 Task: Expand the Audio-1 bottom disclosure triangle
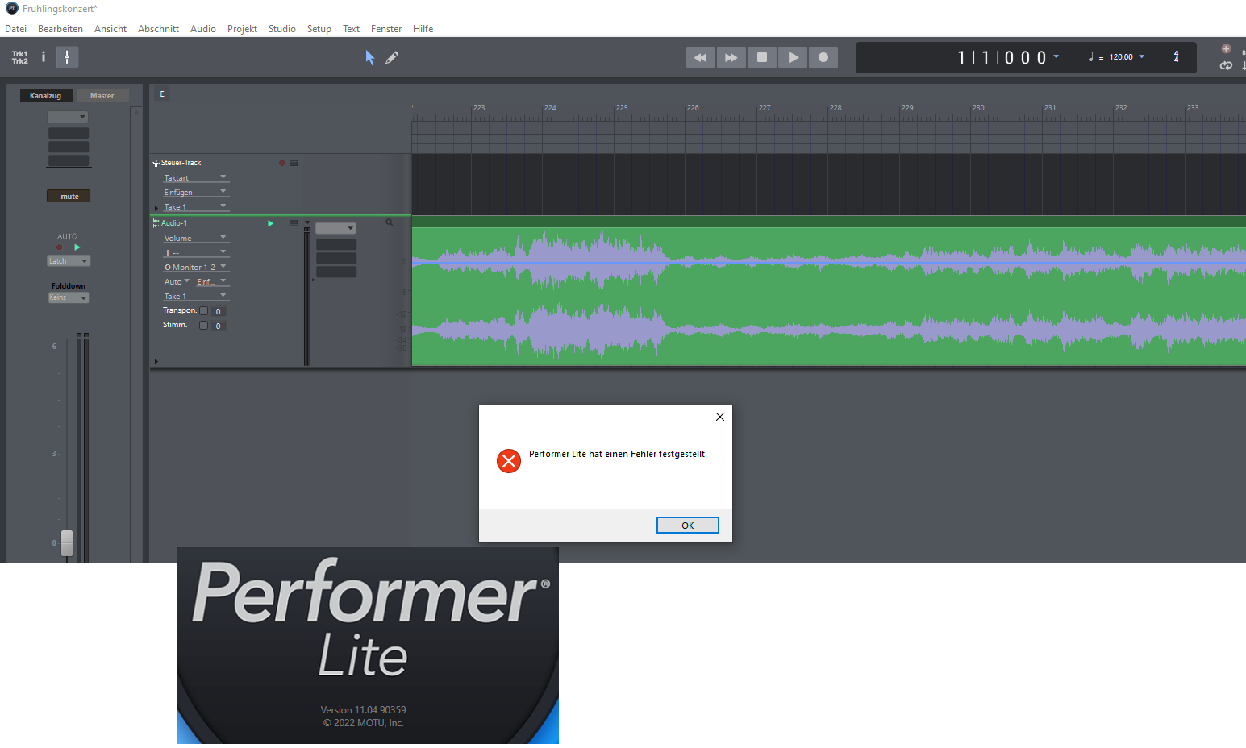[156, 361]
